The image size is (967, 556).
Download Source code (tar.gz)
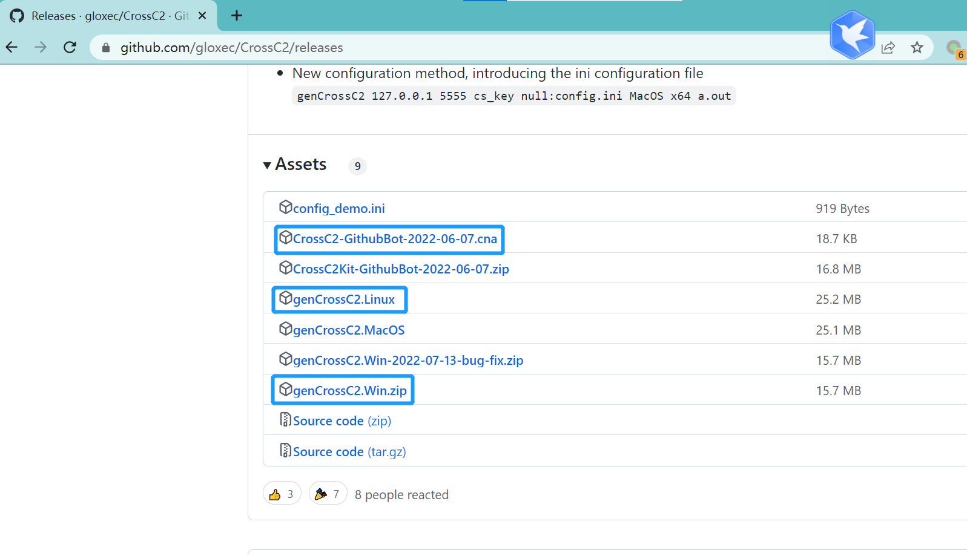pos(349,452)
